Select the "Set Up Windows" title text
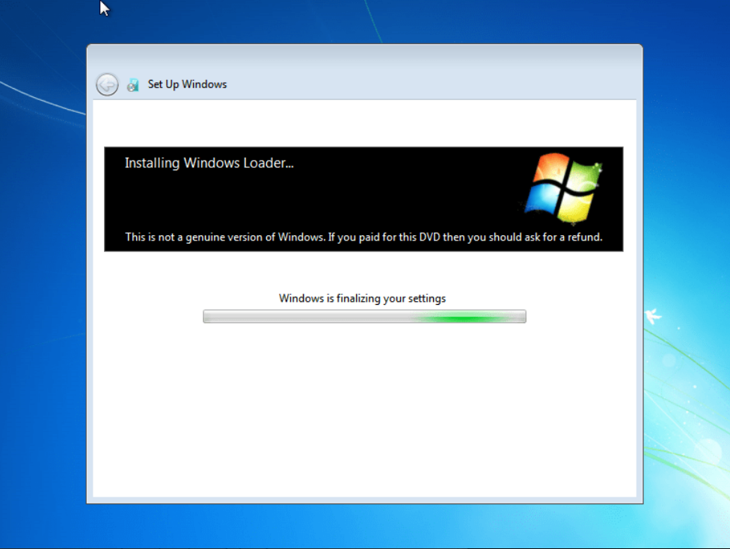Image resolution: width=730 pixels, height=549 pixels. pos(187,84)
